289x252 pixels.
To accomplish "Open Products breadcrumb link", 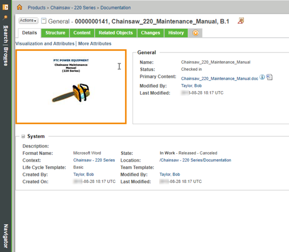I will point(36,8).
